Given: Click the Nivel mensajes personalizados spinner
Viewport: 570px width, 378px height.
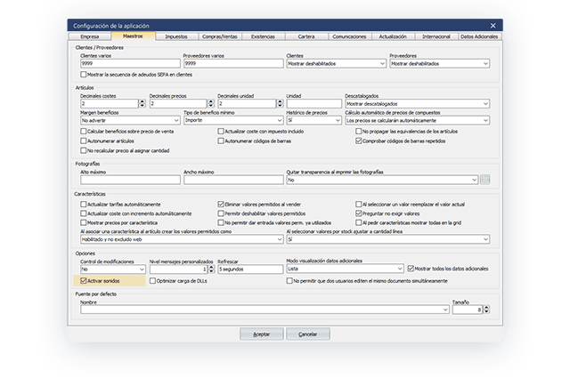Looking at the screenshot, I should [x=211, y=268].
